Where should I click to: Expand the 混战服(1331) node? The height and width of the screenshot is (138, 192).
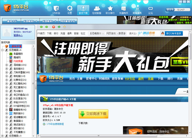coord(7,65)
